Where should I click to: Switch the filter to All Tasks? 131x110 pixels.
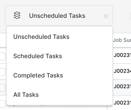(60, 95)
